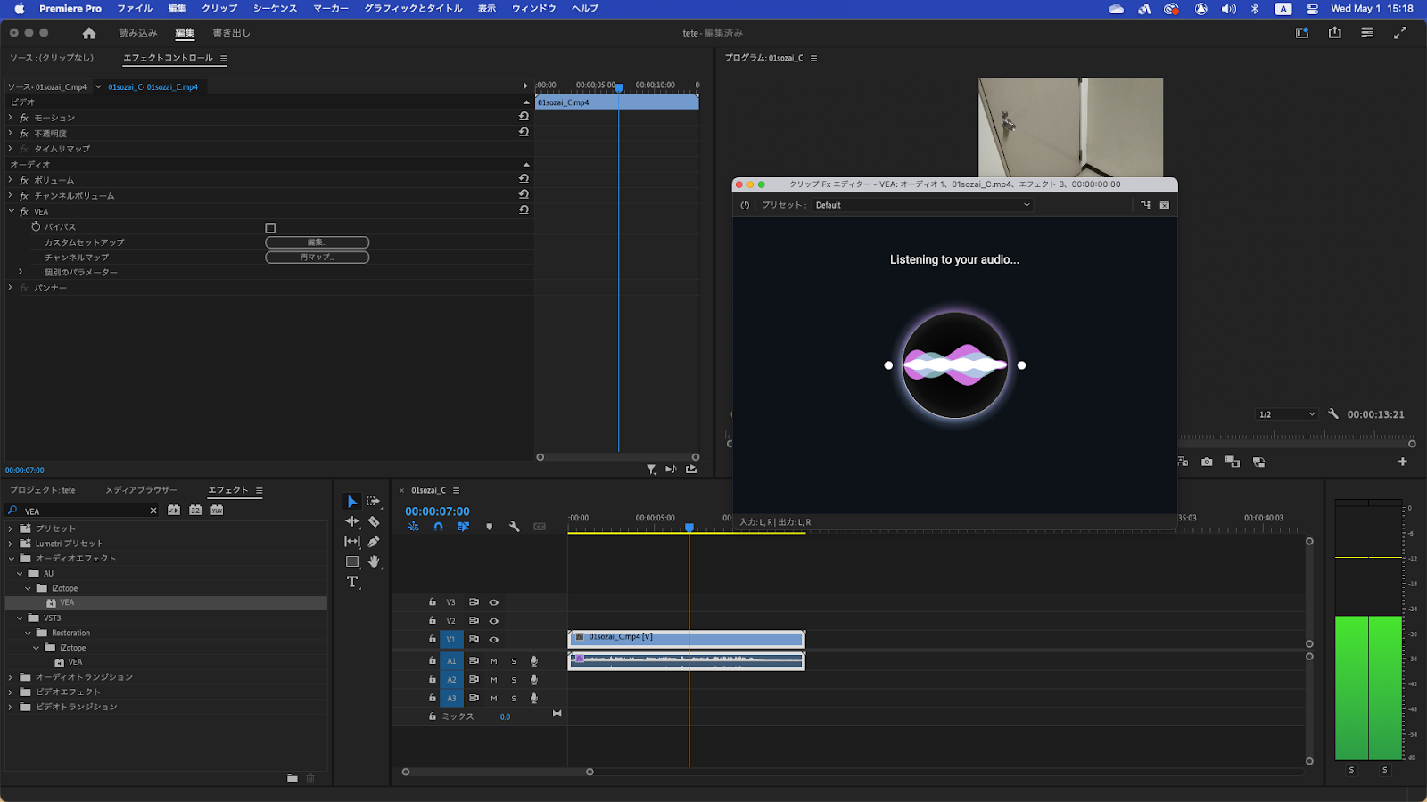Enable the VEA バイパス checkbox
This screenshot has height=802, width=1427.
coord(271,228)
